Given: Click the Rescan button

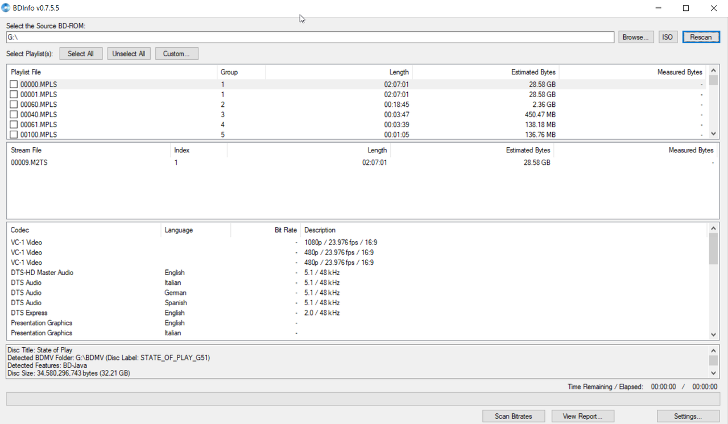Looking at the screenshot, I should [701, 37].
